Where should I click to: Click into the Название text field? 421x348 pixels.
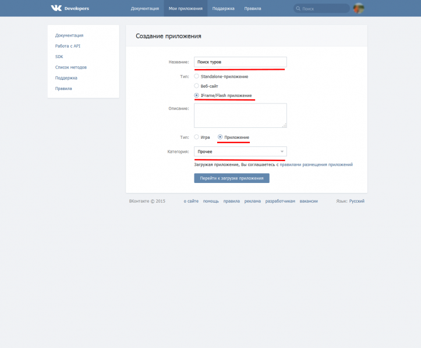point(240,62)
